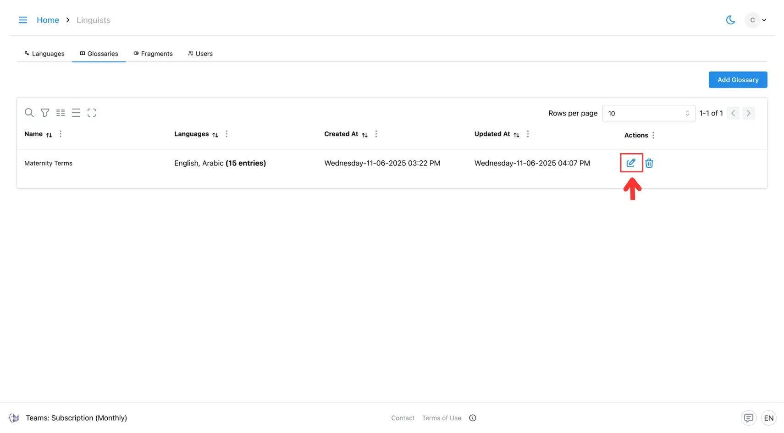Open the table filter funnel icon
784x433 pixels.
pyautogui.click(x=45, y=113)
